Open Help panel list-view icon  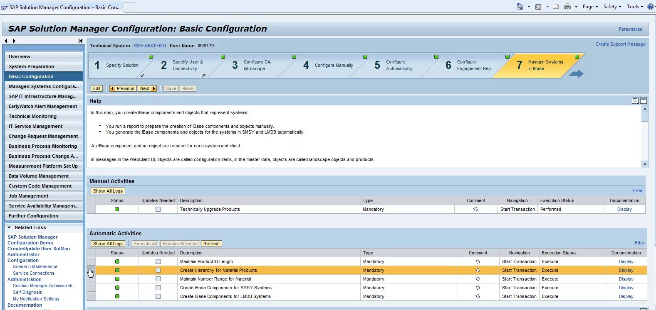[x=635, y=100]
